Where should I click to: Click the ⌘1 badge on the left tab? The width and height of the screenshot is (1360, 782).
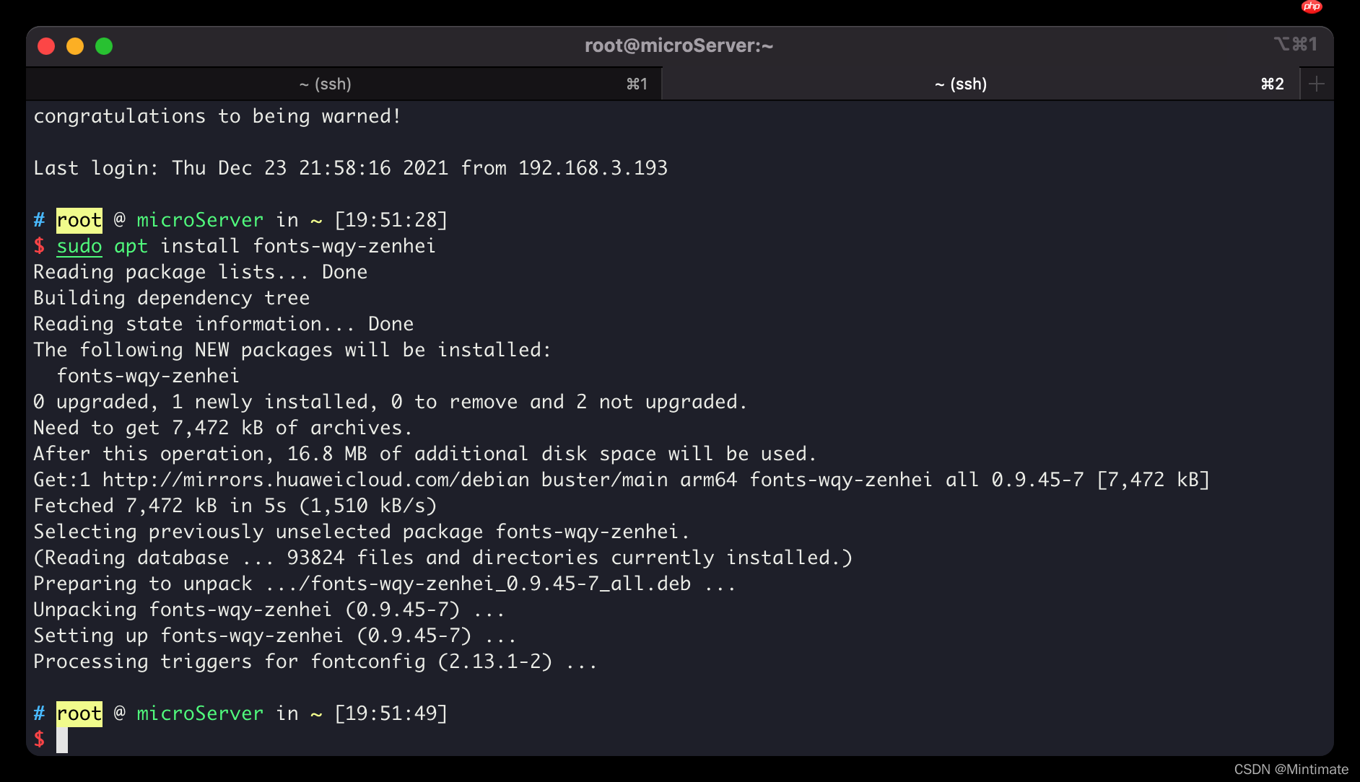click(635, 83)
